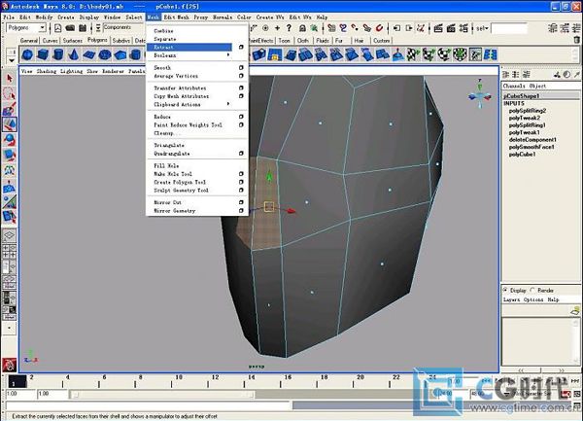
Task: Select the Soft Modification tool
Action: coord(10,187)
